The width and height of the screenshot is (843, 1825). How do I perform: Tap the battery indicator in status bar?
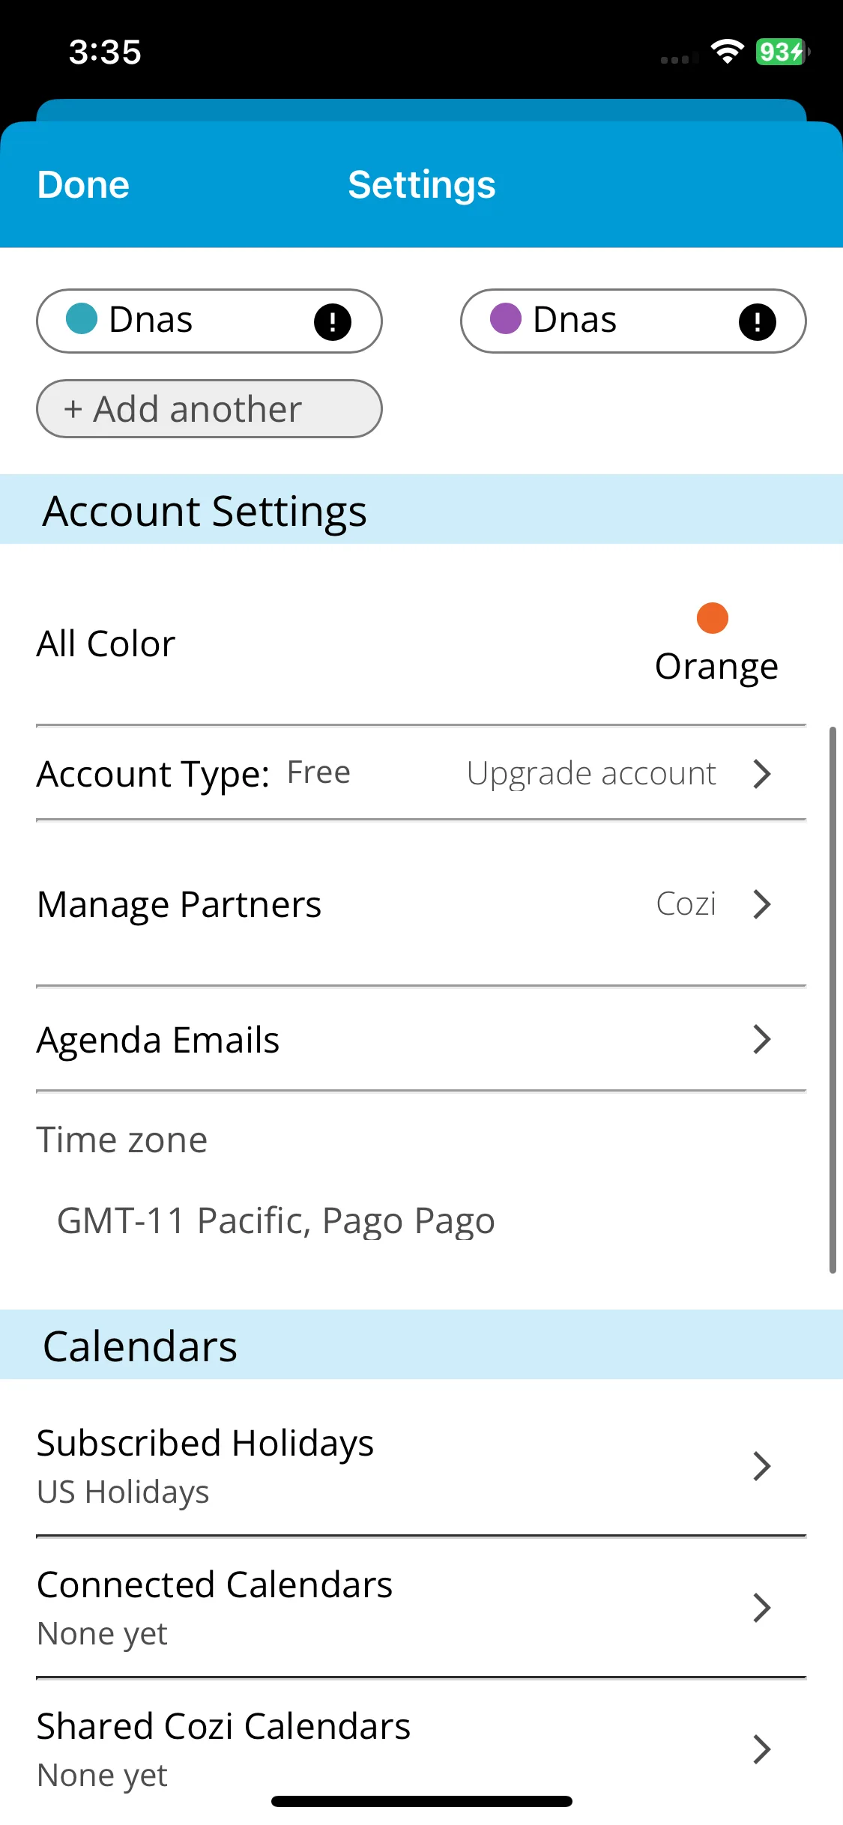coord(782,52)
